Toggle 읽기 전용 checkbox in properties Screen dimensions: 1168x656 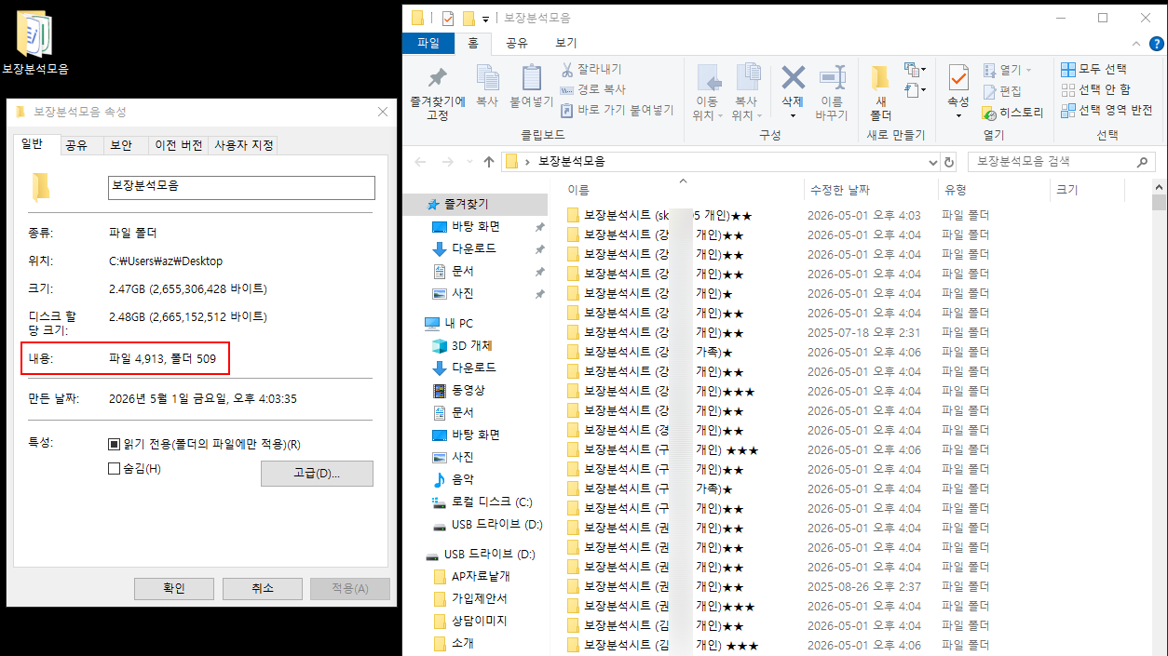click(x=115, y=445)
